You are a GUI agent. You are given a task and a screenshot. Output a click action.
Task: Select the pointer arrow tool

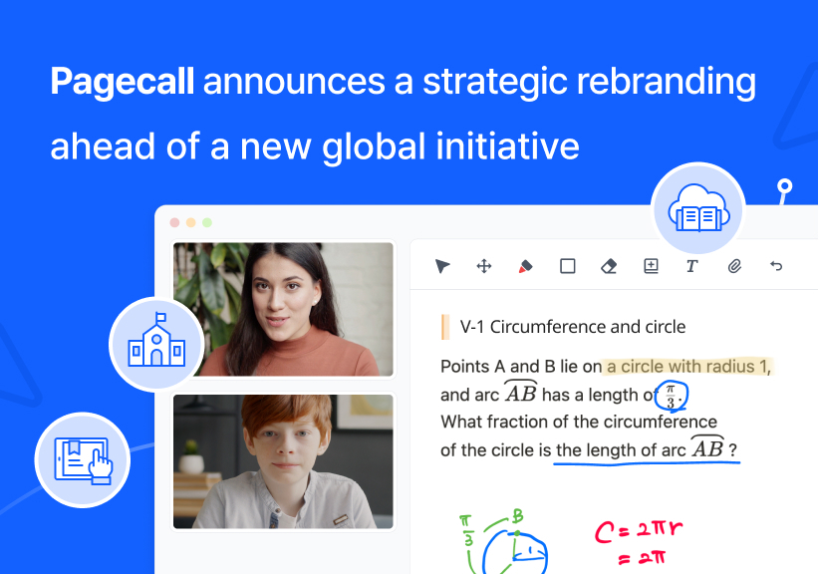(x=442, y=266)
